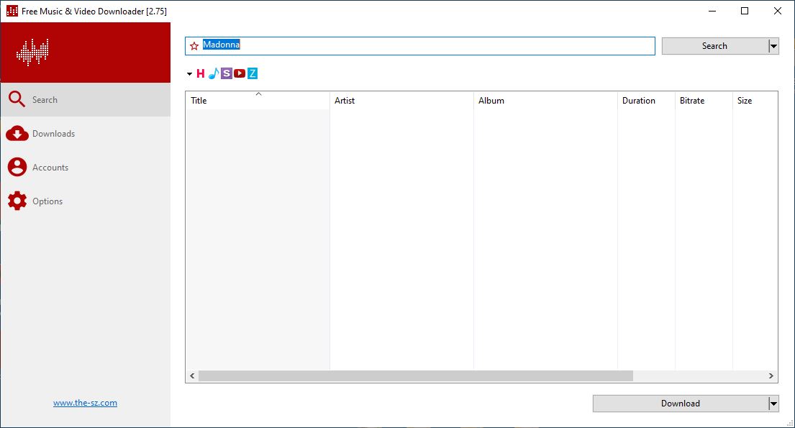
Task: Sort results by Bitrate column
Action: point(704,101)
